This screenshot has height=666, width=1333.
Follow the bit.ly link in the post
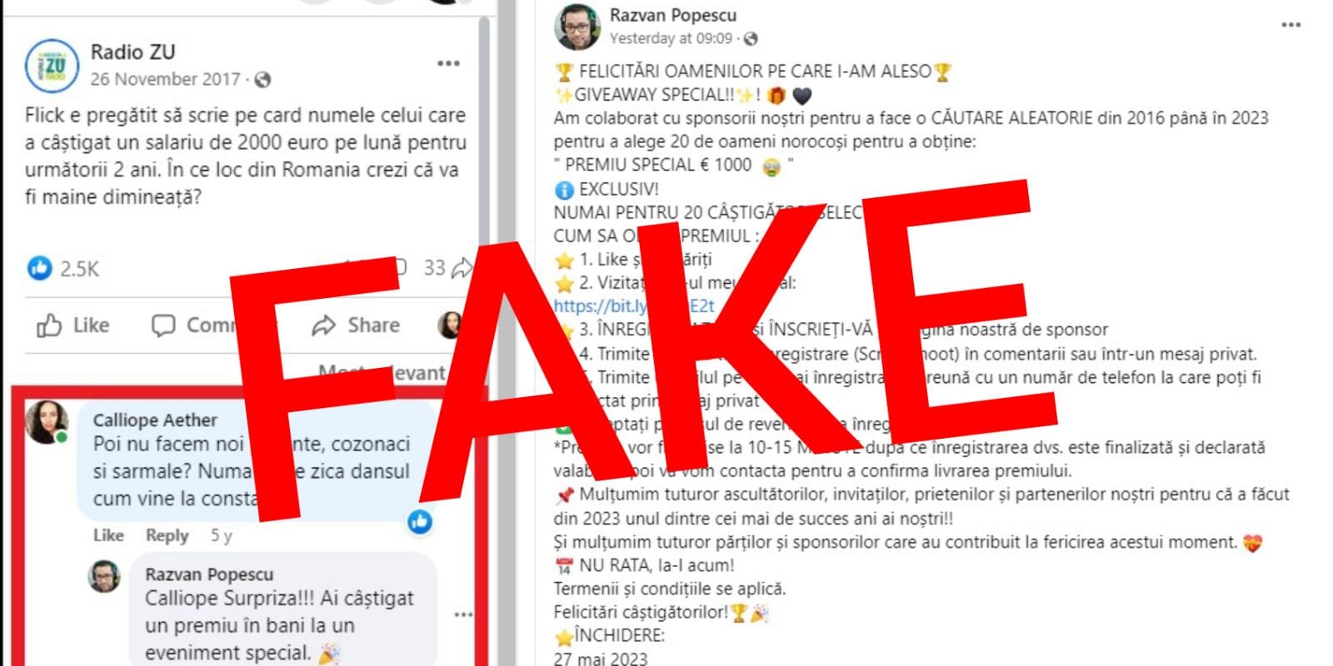click(634, 306)
